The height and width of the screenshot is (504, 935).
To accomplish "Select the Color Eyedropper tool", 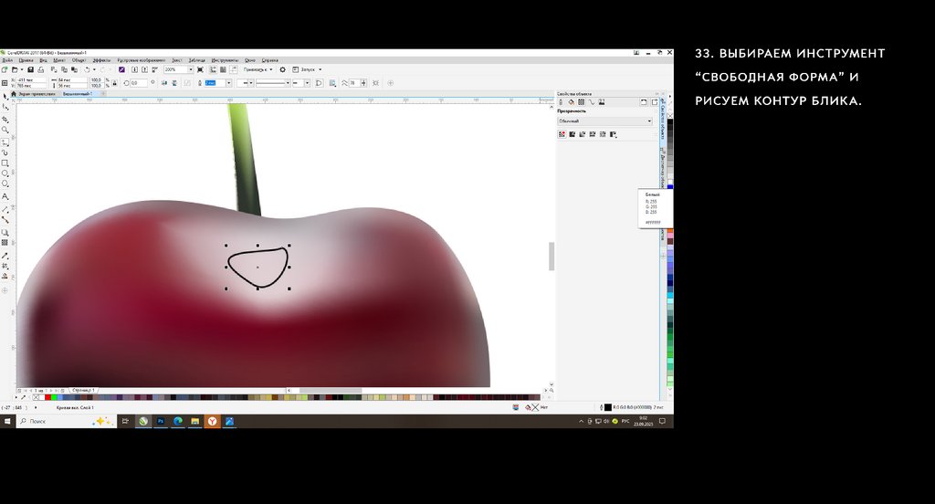I will click(5, 256).
